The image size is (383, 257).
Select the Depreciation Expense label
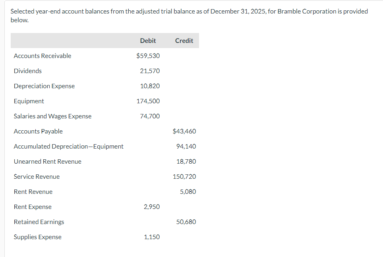[x=44, y=86]
